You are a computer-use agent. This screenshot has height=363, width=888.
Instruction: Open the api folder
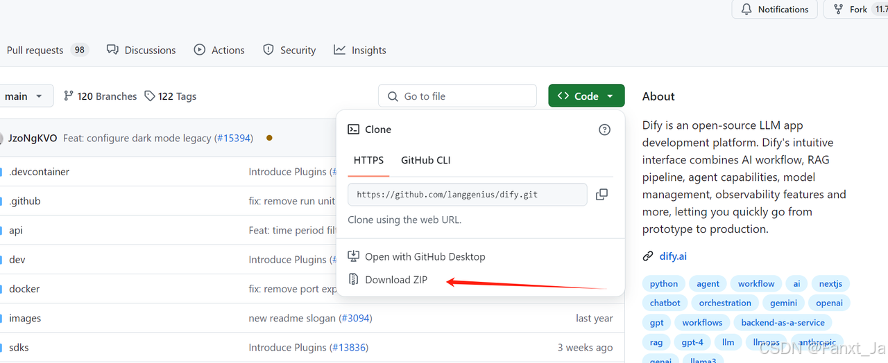[16, 230]
